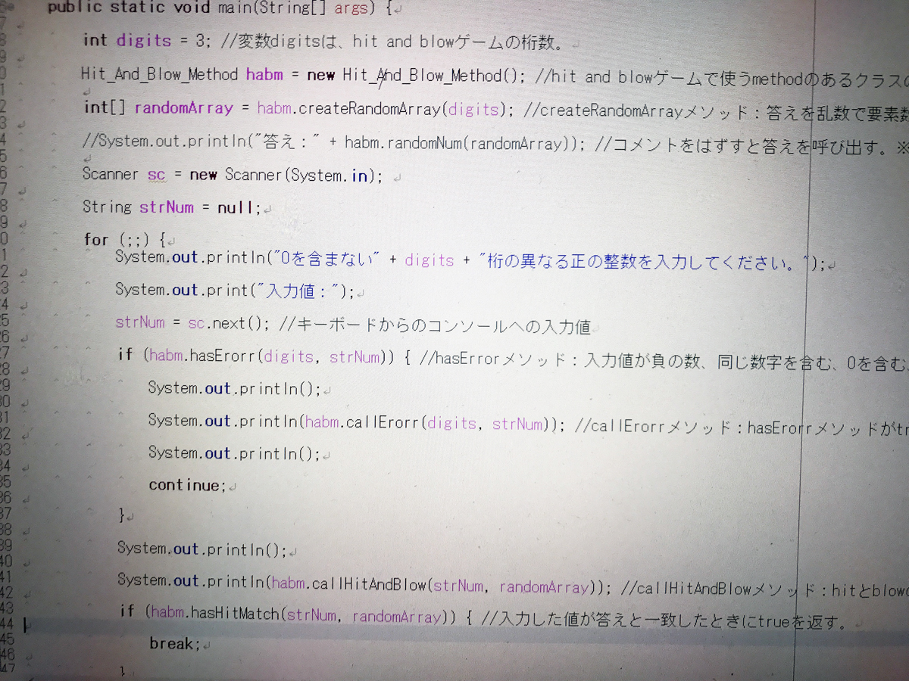The image size is (909, 681).
Task: Click the "habm.callHitAndBlow" method call
Action: coord(350,585)
